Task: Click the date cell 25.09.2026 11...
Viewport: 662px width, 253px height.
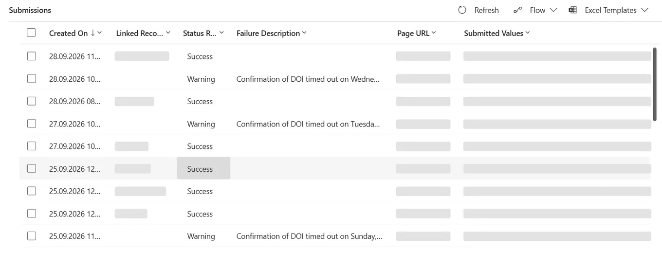Action: [74, 236]
